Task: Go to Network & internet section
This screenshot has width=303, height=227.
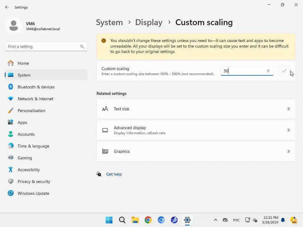Action: click(36, 99)
